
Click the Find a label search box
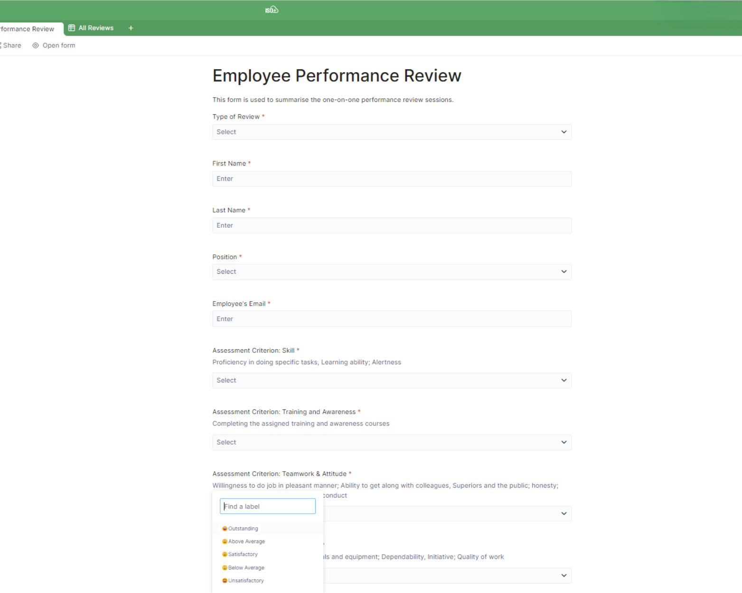[x=267, y=506]
